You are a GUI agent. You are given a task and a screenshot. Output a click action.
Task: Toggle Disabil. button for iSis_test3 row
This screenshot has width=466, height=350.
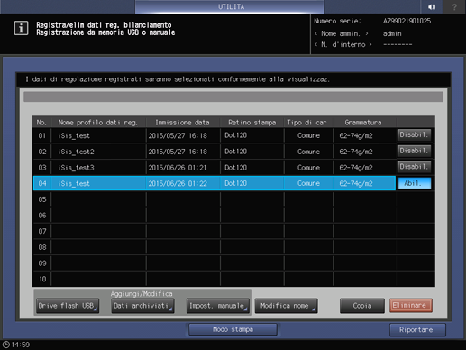(415, 167)
